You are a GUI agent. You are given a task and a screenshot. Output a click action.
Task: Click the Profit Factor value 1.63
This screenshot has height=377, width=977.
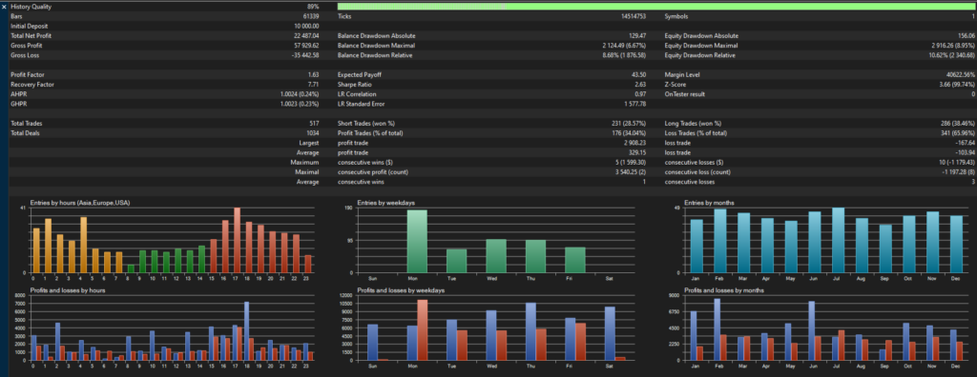tap(313, 74)
